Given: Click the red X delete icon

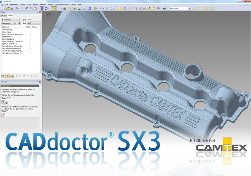Looking at the screenshot, I should coord(36,8).
